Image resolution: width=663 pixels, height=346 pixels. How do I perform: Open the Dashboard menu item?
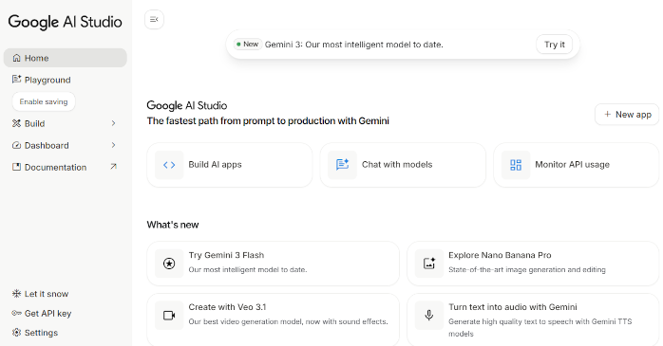(x=66, y=146)
